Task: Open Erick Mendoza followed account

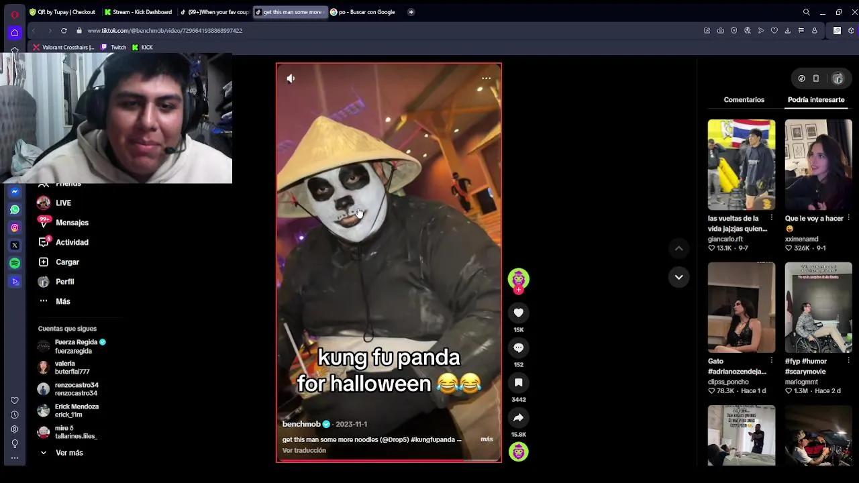Action: (x=68, y=411)
